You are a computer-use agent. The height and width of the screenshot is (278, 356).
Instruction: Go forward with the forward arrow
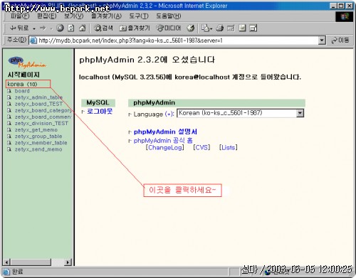(x=43, y=28)
